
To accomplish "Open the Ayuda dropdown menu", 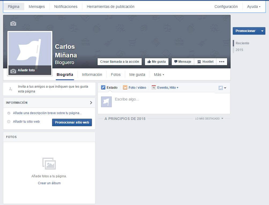I will click(254, 7).
